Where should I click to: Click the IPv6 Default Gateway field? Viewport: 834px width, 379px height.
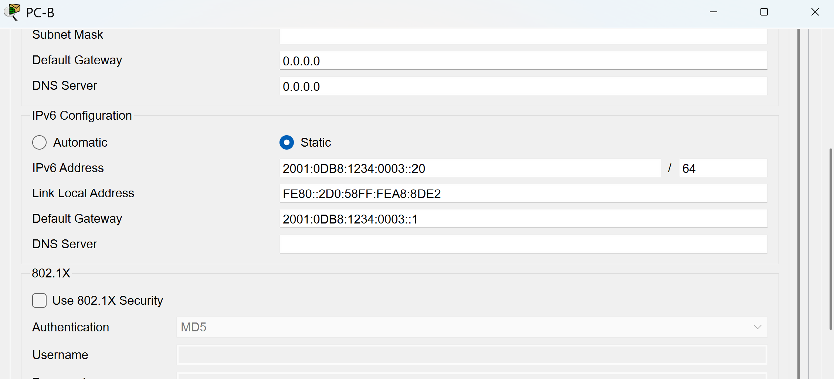[x=523, y=219]
